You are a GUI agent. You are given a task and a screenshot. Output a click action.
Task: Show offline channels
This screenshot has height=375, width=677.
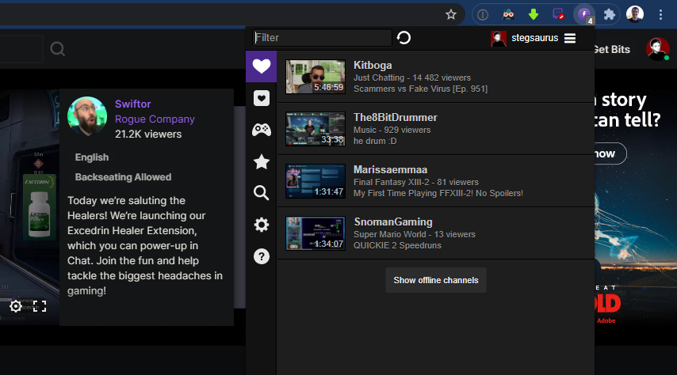436,280
